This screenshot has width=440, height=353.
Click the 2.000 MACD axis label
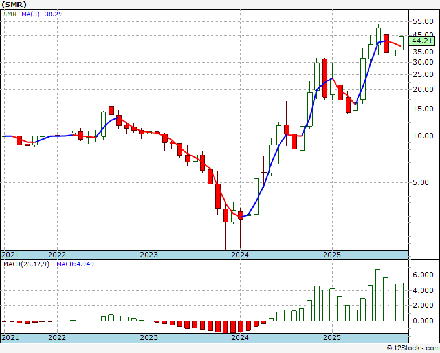[423, 305]
